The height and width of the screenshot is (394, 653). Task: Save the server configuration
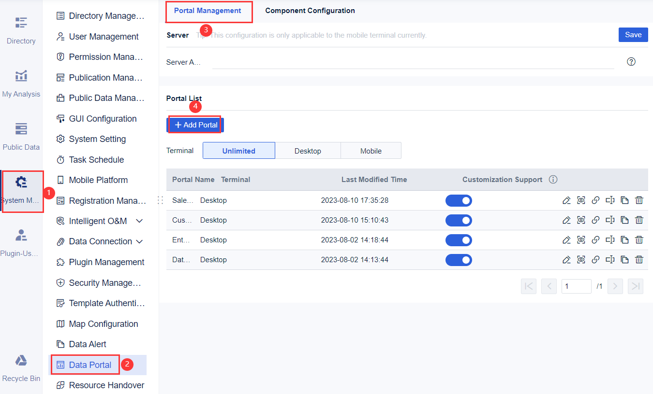633,34
